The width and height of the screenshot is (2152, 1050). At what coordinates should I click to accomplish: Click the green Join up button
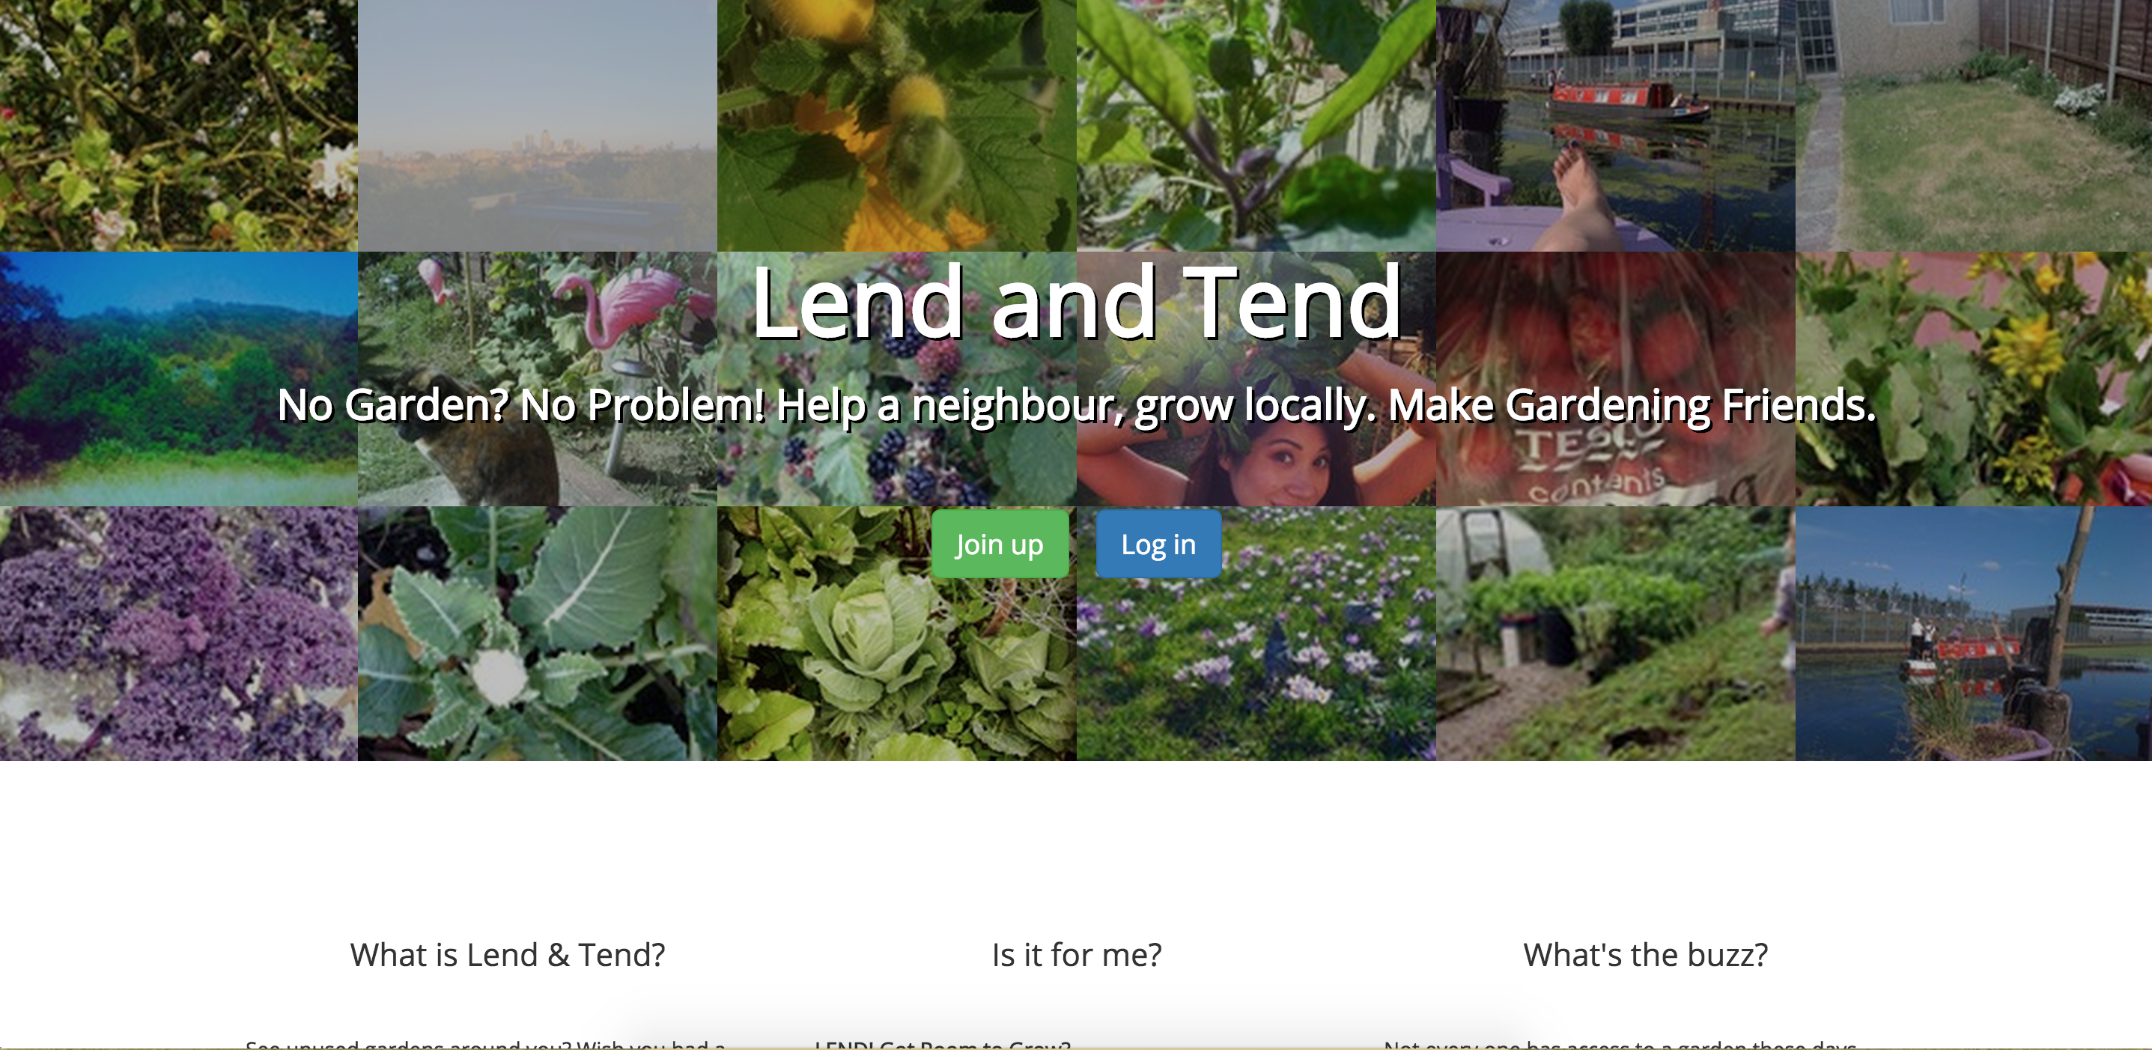coord(1000,544)
